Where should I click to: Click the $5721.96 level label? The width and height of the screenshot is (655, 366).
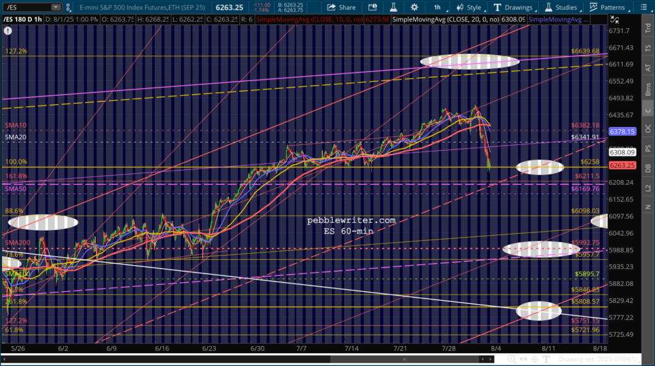coord(585,330)
